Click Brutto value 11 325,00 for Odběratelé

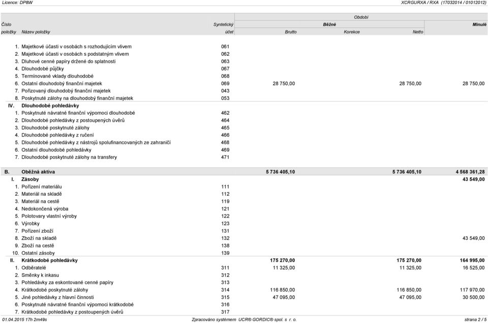point(284,268)
